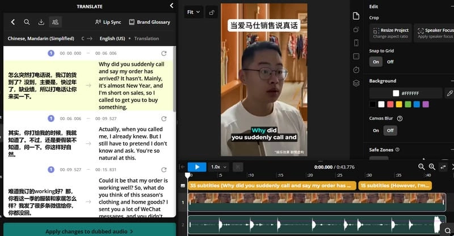Click the magnifier icon at timeline corner
This screenshot has width=454, height=236.
pos(448,230)
